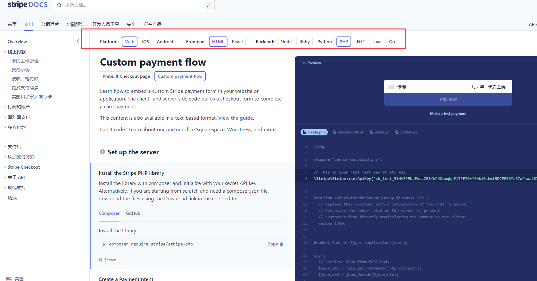Image resolution: width=537 pixels, height=281 pixels.
Task: Open the client.js file tab
Action: [379, 132]
